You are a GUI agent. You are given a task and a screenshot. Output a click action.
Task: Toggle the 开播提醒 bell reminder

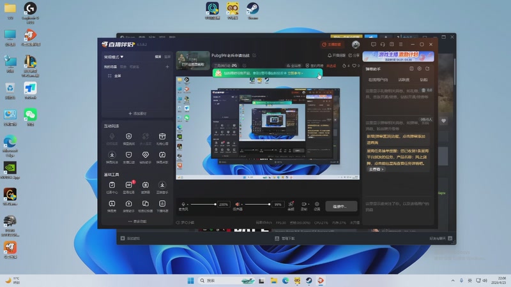[x=337, y=55]
